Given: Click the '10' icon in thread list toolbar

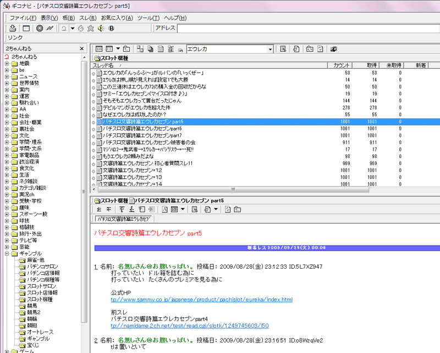Looking at the screenshot, I should (99, 49).
